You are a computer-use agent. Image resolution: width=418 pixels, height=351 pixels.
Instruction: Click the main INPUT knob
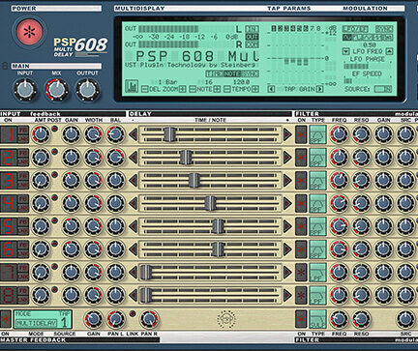tap(25, 89)
